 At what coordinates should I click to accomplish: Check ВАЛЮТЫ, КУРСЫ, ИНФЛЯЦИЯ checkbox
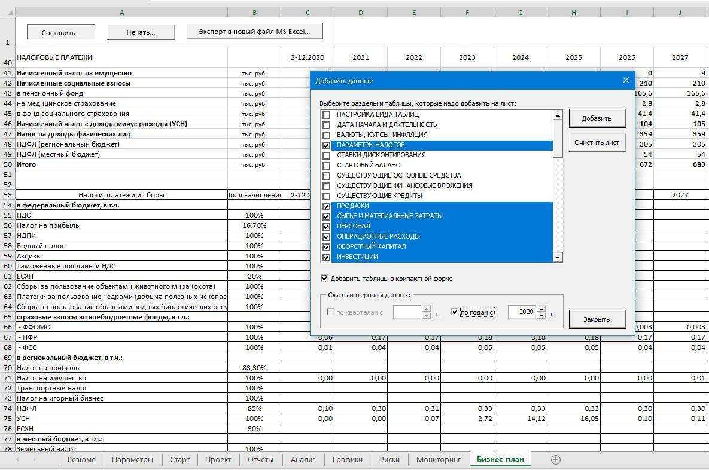coord(327,135)
